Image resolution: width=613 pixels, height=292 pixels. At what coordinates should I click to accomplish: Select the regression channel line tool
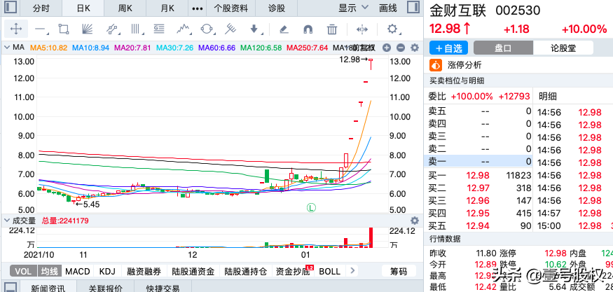112,29
